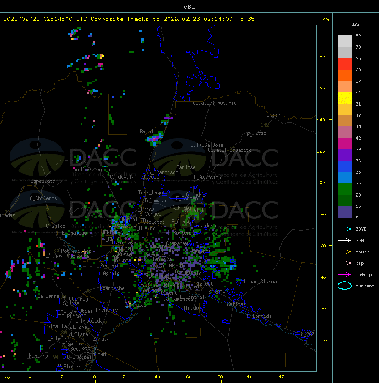Image resolution: width=379 pixels, height=383 pixels.
Task: Click the L_Vegas map label
Action: pyautogui.click(x=53, y=256)
